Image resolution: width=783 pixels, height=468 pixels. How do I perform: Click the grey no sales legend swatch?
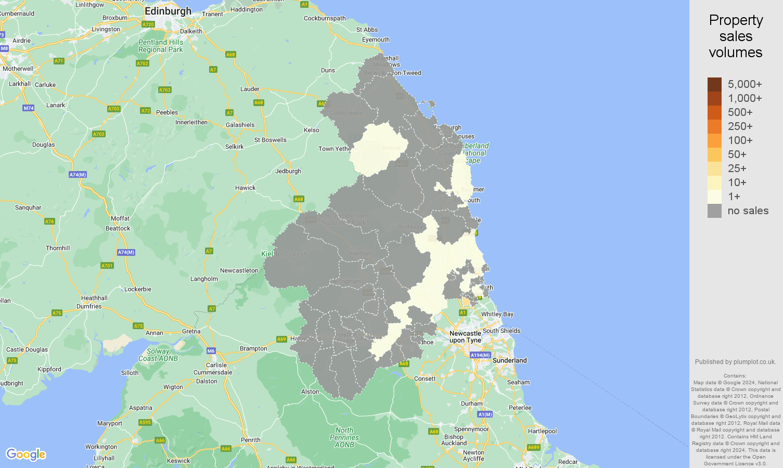click(714, 211)
